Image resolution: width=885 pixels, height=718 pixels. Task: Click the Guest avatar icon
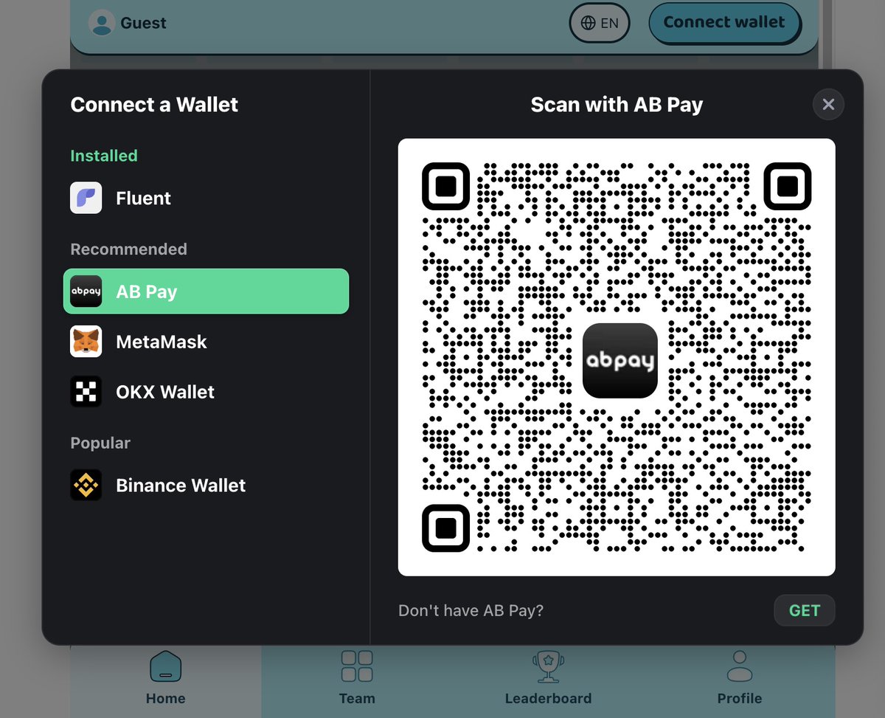(x=101, y=23)
